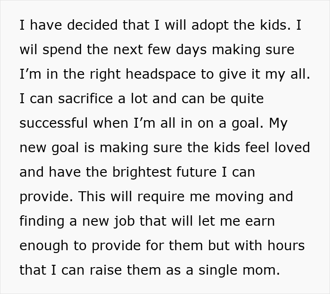Click the word "finding"
This screenshot has height=294, width=330.
point(41,221)
